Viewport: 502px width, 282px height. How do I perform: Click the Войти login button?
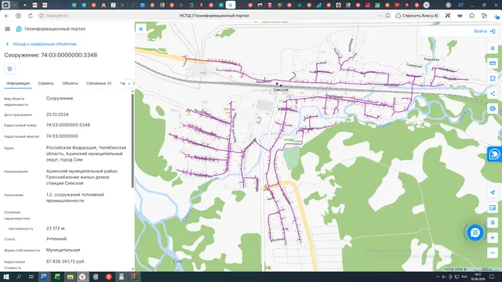485,31
